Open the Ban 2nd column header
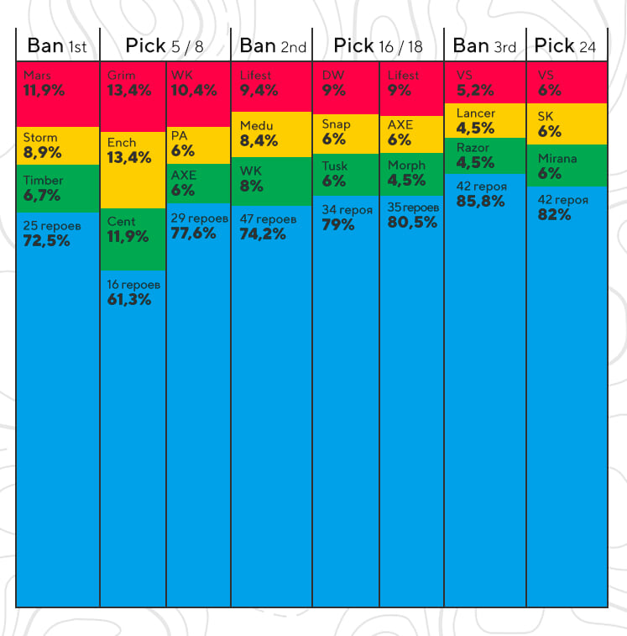Screen dimensions: 627x636 [272, 45]
